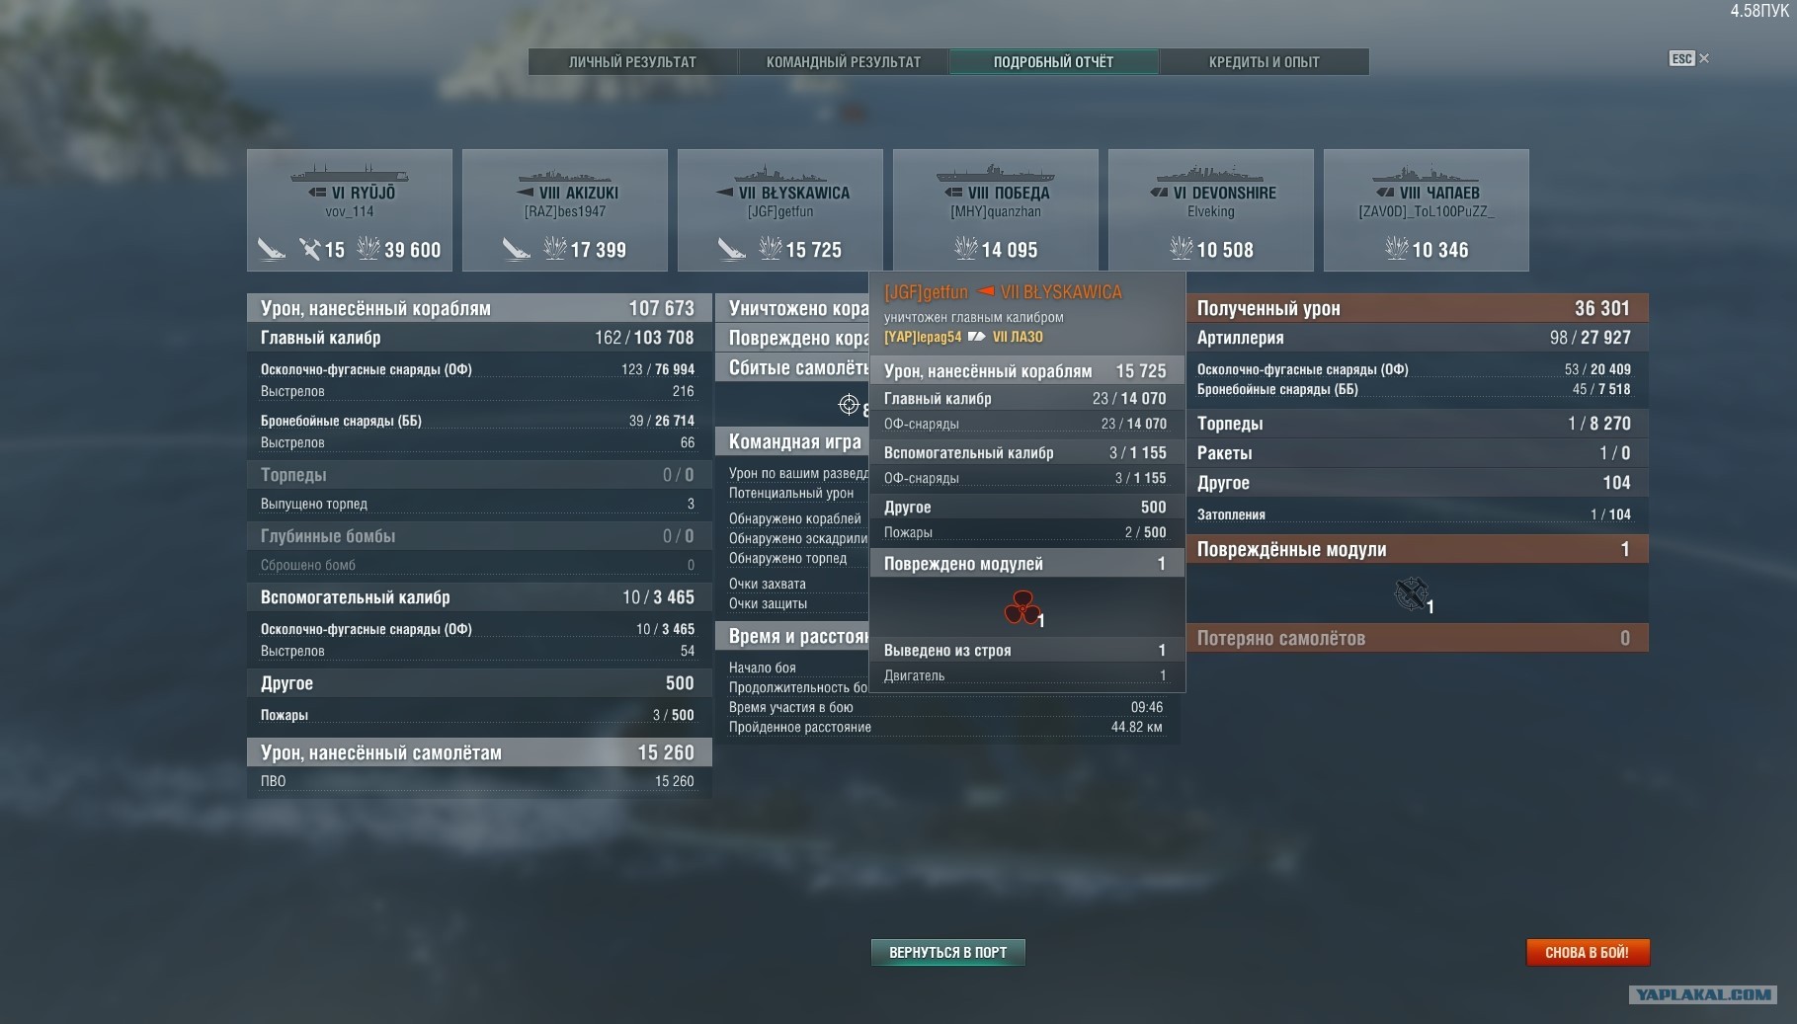The width and height of the screenshot is (1797, 1024).
Task: Click the battleship class icon beside ПОБЕДА
Action: (953, 193)
